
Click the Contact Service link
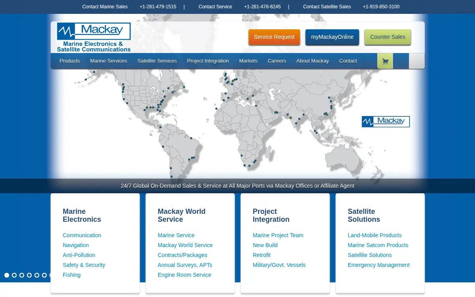pos(215,7)
